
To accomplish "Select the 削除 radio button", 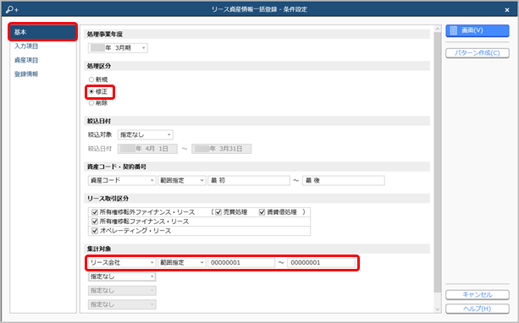I will (91, 103).
